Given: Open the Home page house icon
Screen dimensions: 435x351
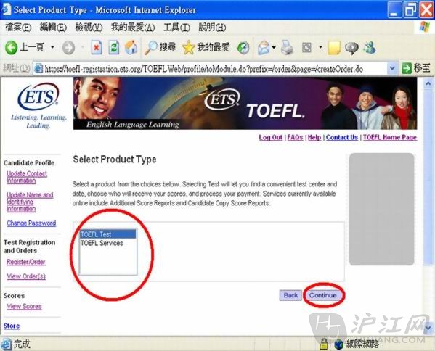Looking at the screenshot, I should (131, 48).
